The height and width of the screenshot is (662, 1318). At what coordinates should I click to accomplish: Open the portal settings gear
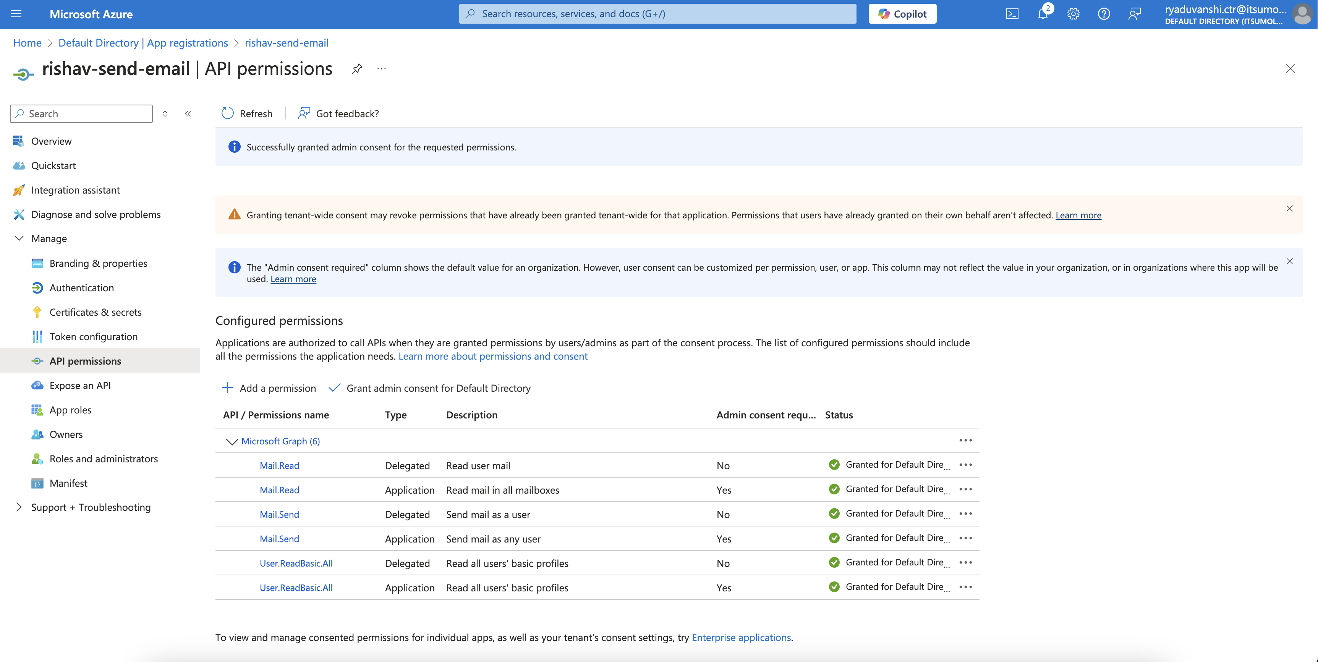coord(1073,14)
